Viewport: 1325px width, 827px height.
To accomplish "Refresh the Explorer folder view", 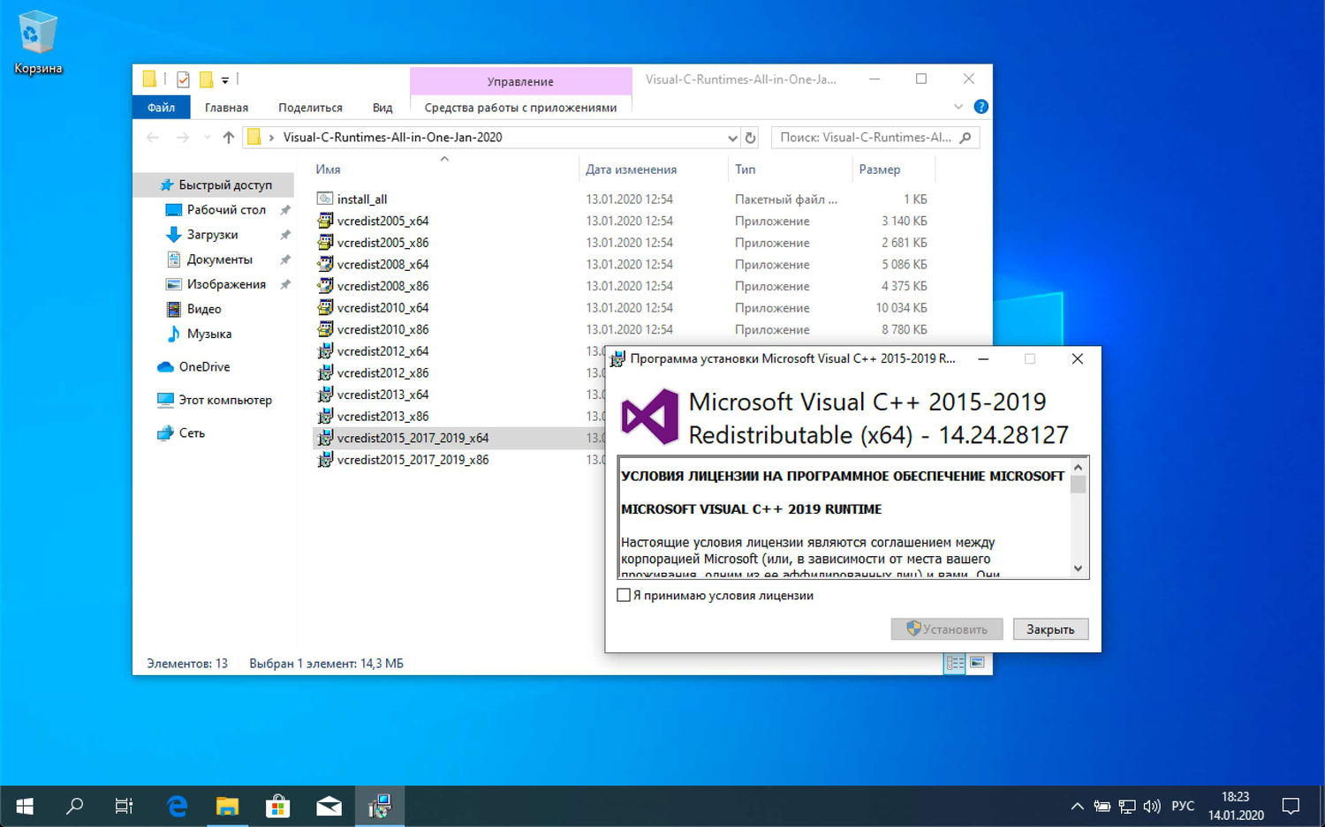I will 751,138.
